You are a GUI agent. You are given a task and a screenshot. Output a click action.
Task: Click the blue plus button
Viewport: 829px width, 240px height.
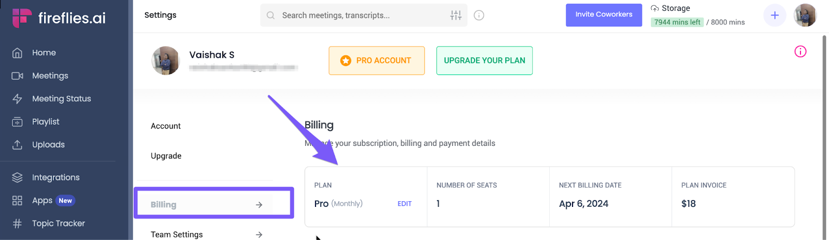click(x=775, y=16)
